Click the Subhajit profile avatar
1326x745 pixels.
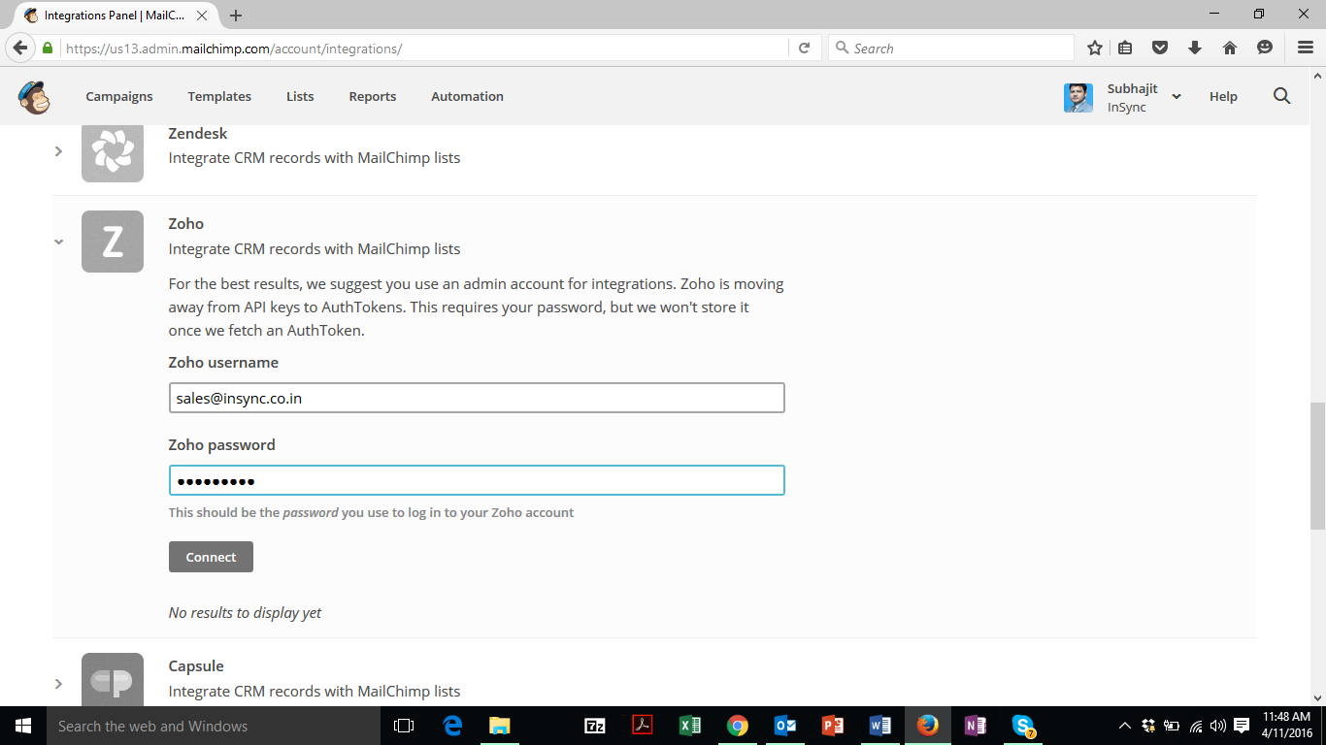click(x=1078, y=98)
